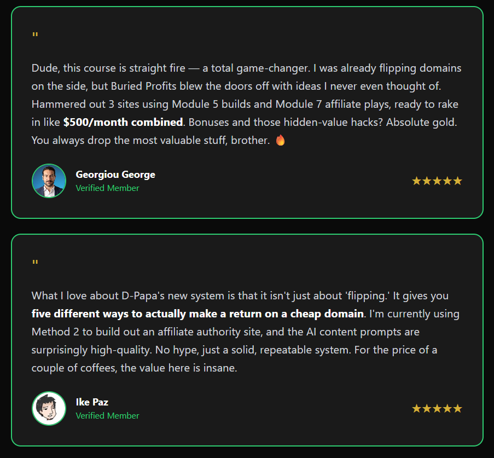Click the last star in Ike Paz's rating

pyautogui.click(x=457, y=409)
